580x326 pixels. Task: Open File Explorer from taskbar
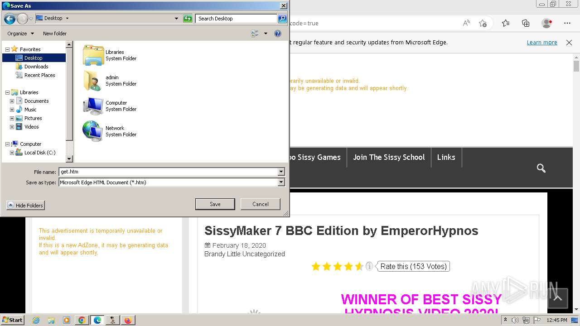tap(51, 320)
